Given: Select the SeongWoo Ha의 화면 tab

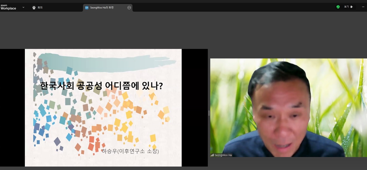Looking at the screenshot, I should [x=102, y=8].
